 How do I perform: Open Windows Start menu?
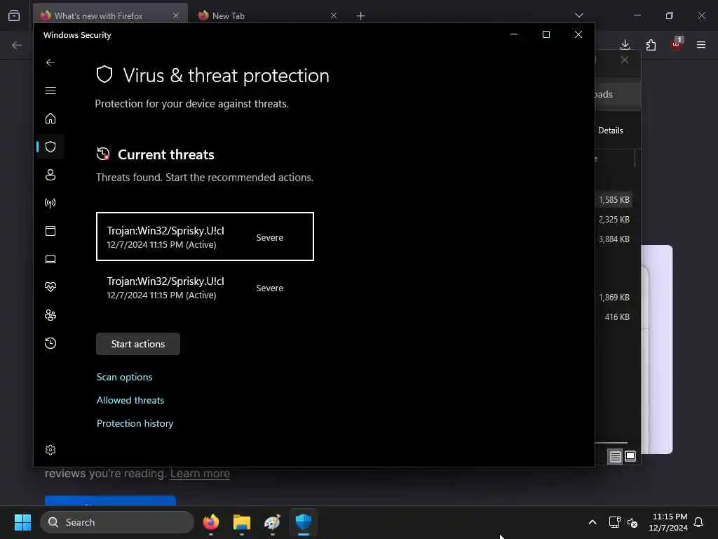point(22,522)
